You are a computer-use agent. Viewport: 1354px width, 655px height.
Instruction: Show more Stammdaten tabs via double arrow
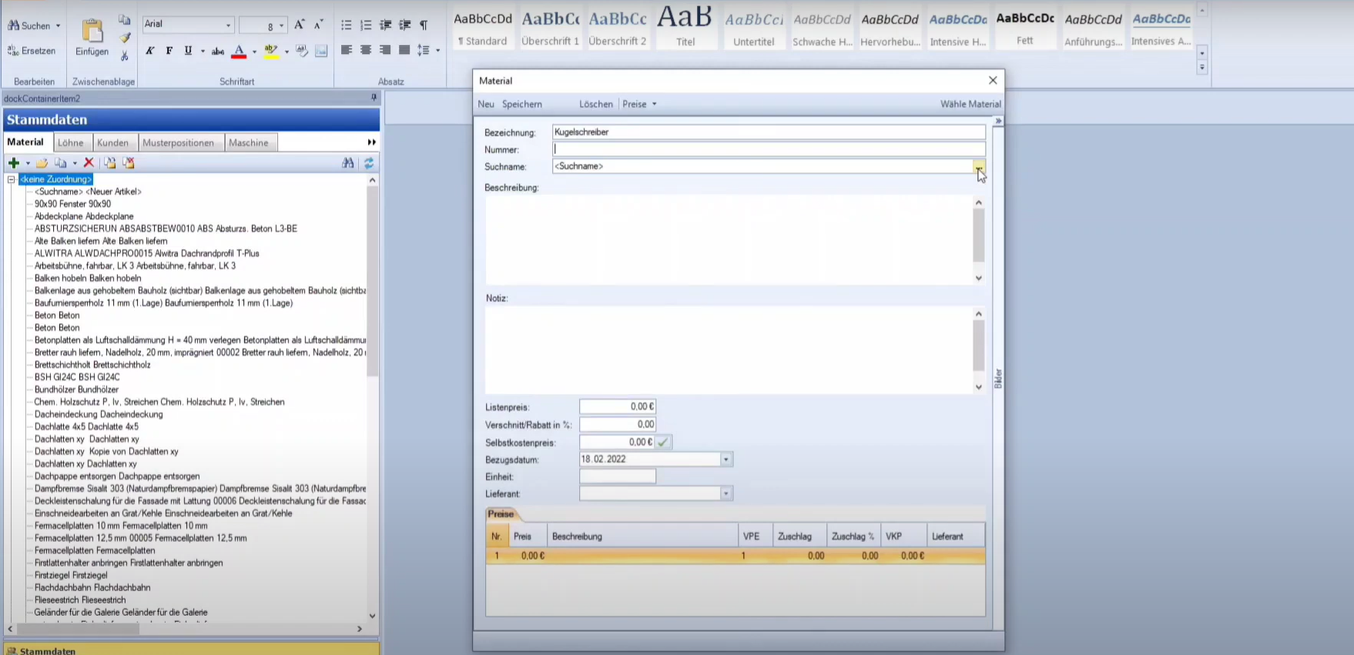372,142
